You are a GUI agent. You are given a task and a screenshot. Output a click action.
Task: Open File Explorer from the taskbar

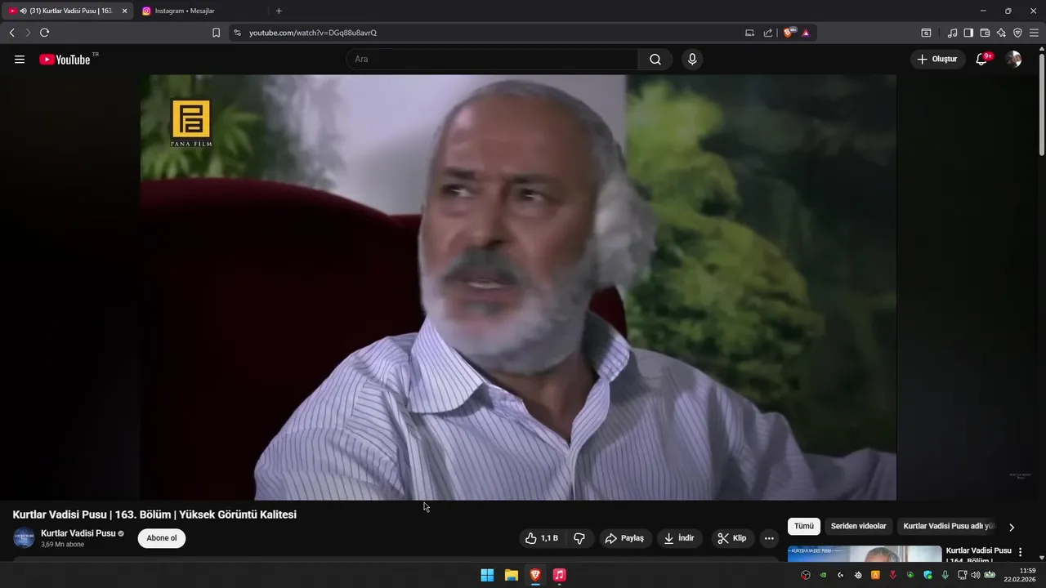[511, 575]
